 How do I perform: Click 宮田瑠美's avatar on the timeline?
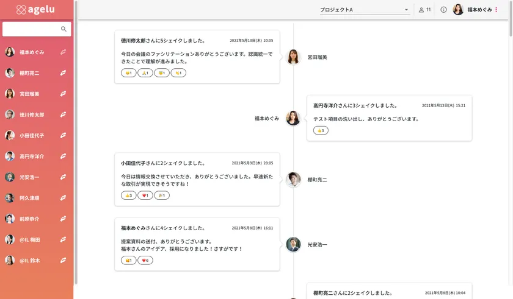pos(293,57)
